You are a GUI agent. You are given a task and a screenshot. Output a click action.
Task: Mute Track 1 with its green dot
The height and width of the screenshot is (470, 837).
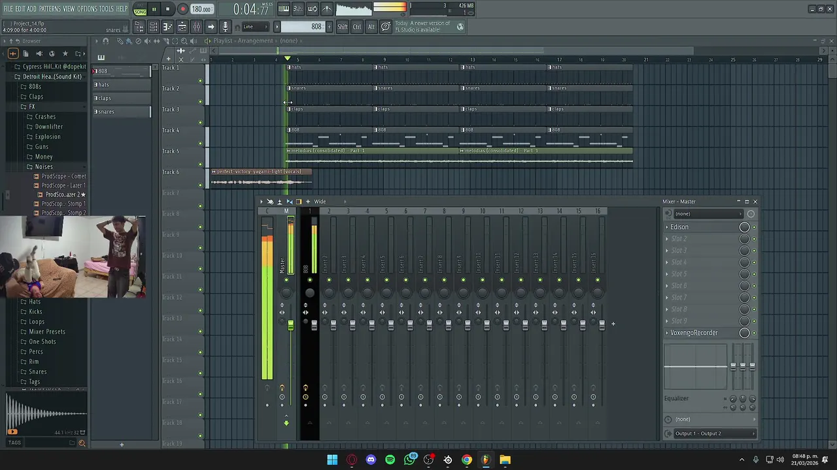(x=201, y=81)
